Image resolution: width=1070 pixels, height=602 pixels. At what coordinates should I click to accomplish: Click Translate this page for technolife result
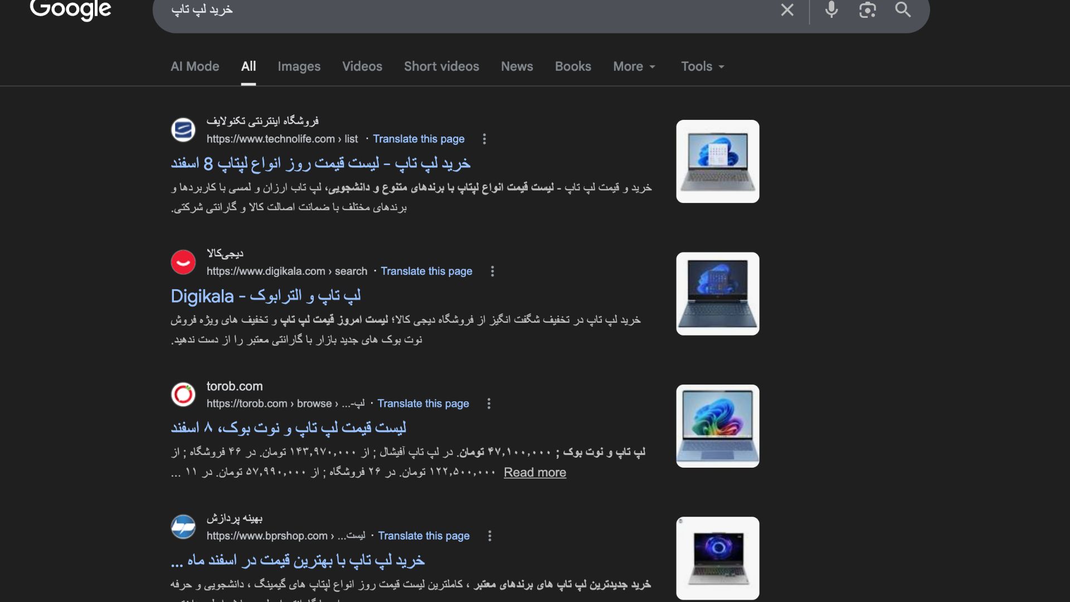point(419,139)
